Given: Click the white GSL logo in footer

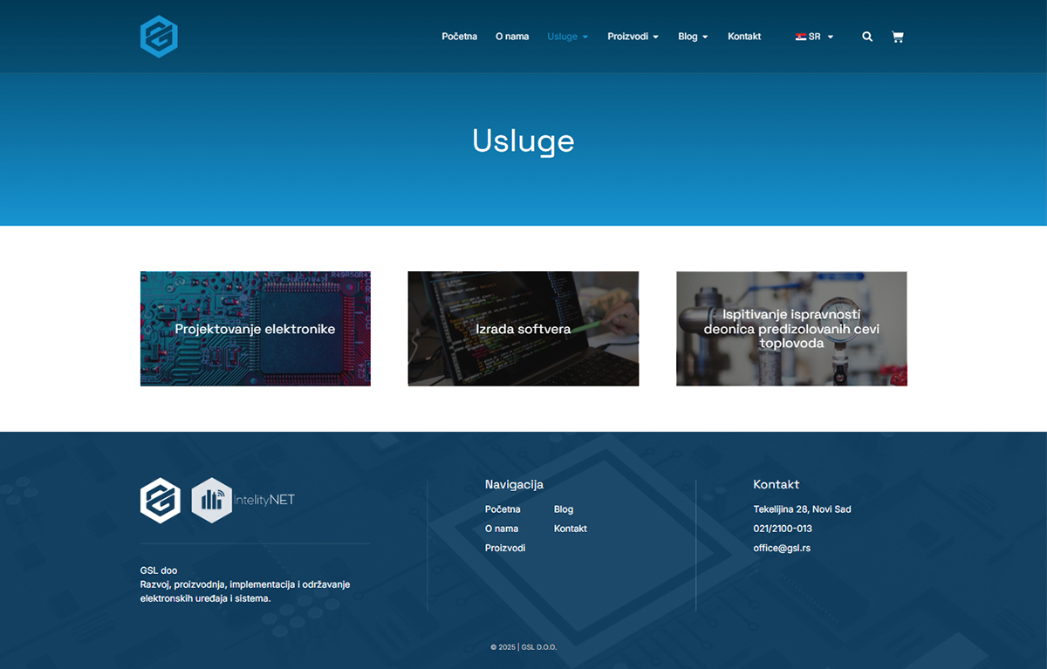Looking at the screenshot, I should pos(161,500).
